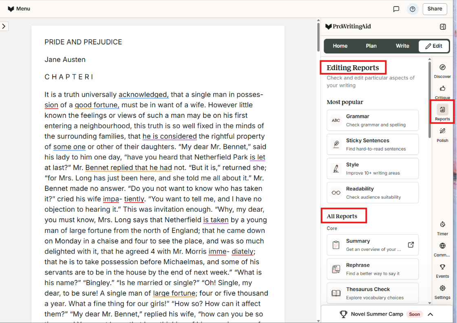Click the CHAPTER I heading
457x323 pixels.
[x=69, y=77]
